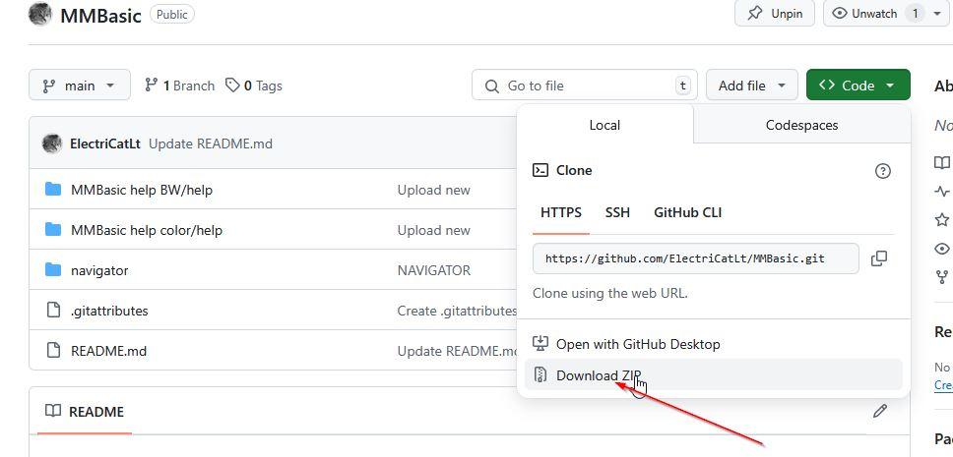Open the 1 Branch link icon
This screenshot has width=953, height=457.
[x=151, y=86]
